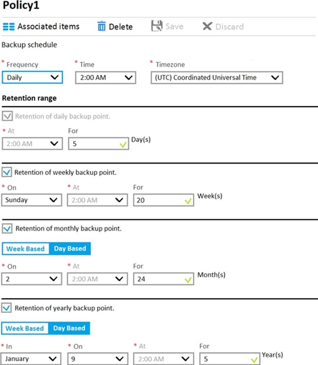Expand the backup Time dropdown 2:00 AM
The image size is (318, 365).
105,77
